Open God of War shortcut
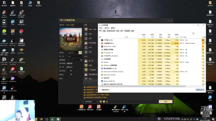 click(x=13, y=89)
